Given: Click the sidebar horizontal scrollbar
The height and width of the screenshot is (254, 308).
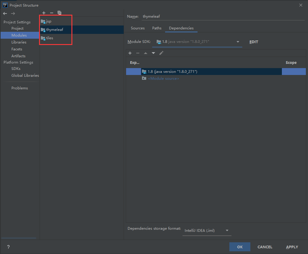Looking at the screenshot, I should (x=19, y=238).
